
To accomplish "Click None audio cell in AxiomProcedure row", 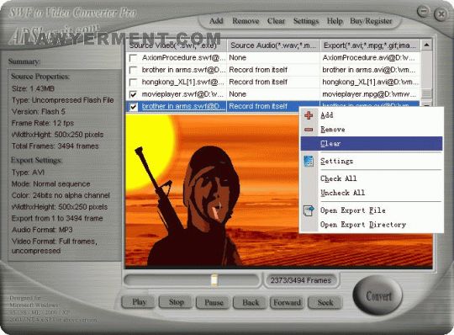I will click(x=273, y=58).
